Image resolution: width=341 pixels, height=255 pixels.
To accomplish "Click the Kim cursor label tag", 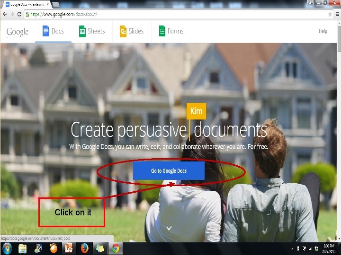I will click(x=196, y=111).
